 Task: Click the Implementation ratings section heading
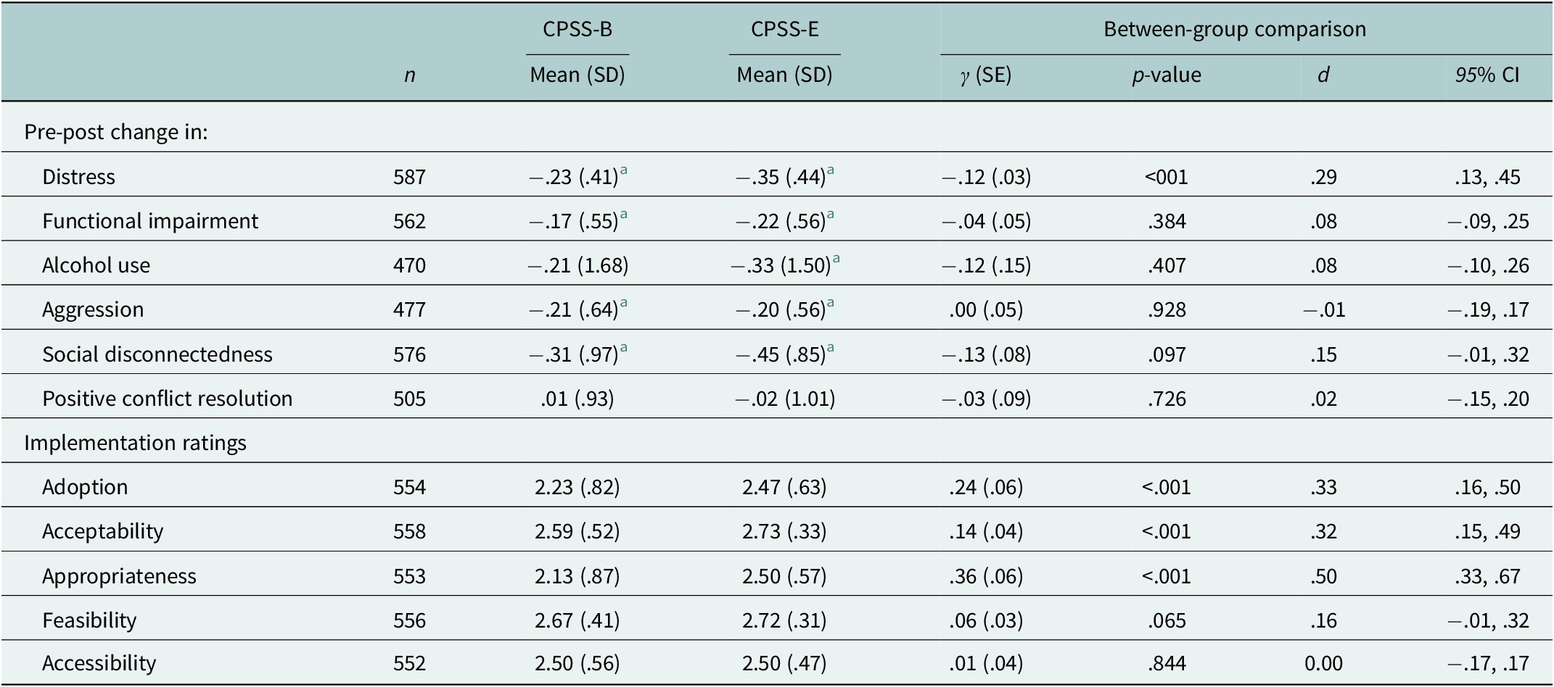pos(135,443)
